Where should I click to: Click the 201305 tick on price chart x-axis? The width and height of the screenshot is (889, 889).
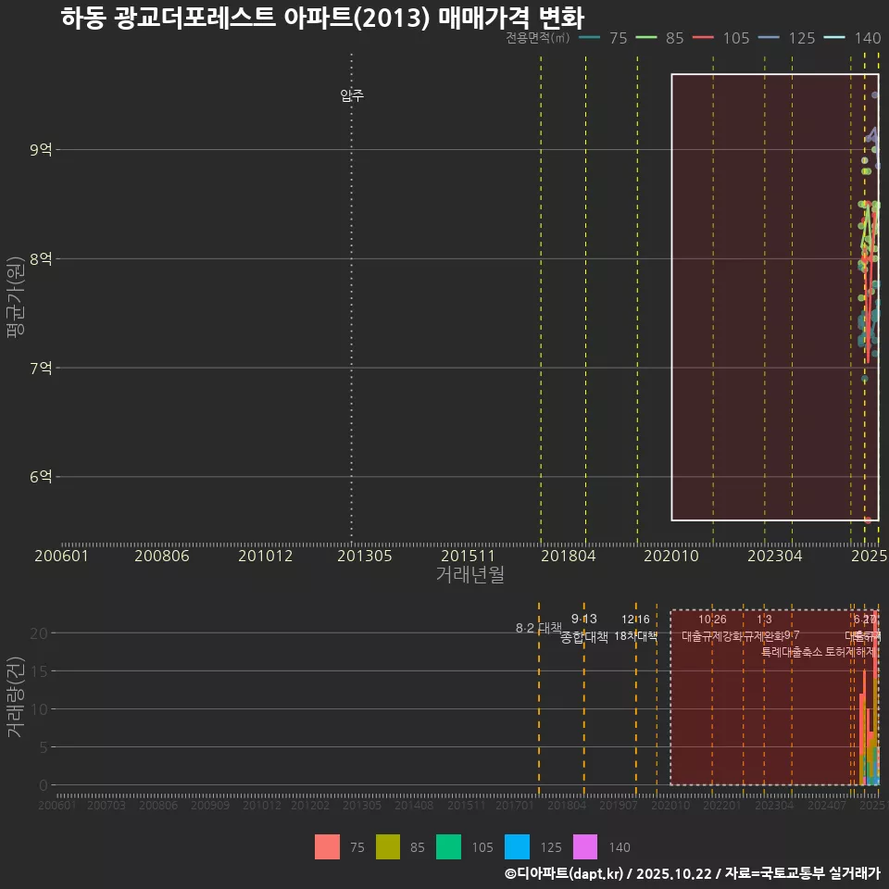coord(364,556)
